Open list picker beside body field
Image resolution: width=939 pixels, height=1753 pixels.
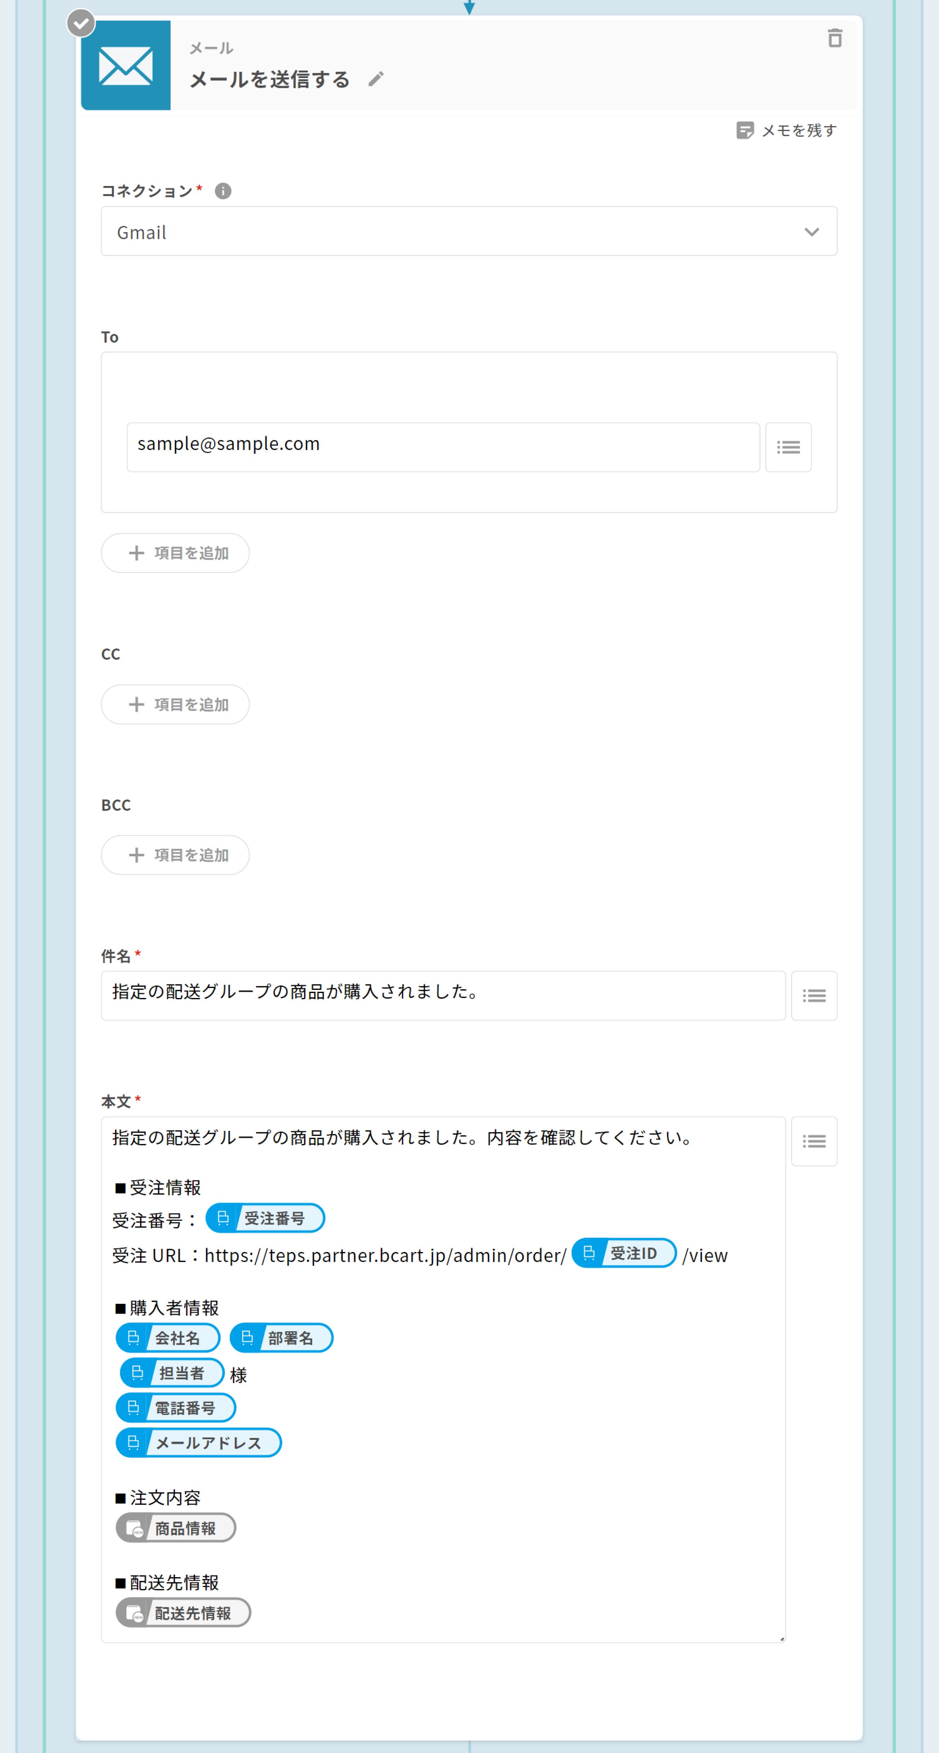tap(814, 1141)
